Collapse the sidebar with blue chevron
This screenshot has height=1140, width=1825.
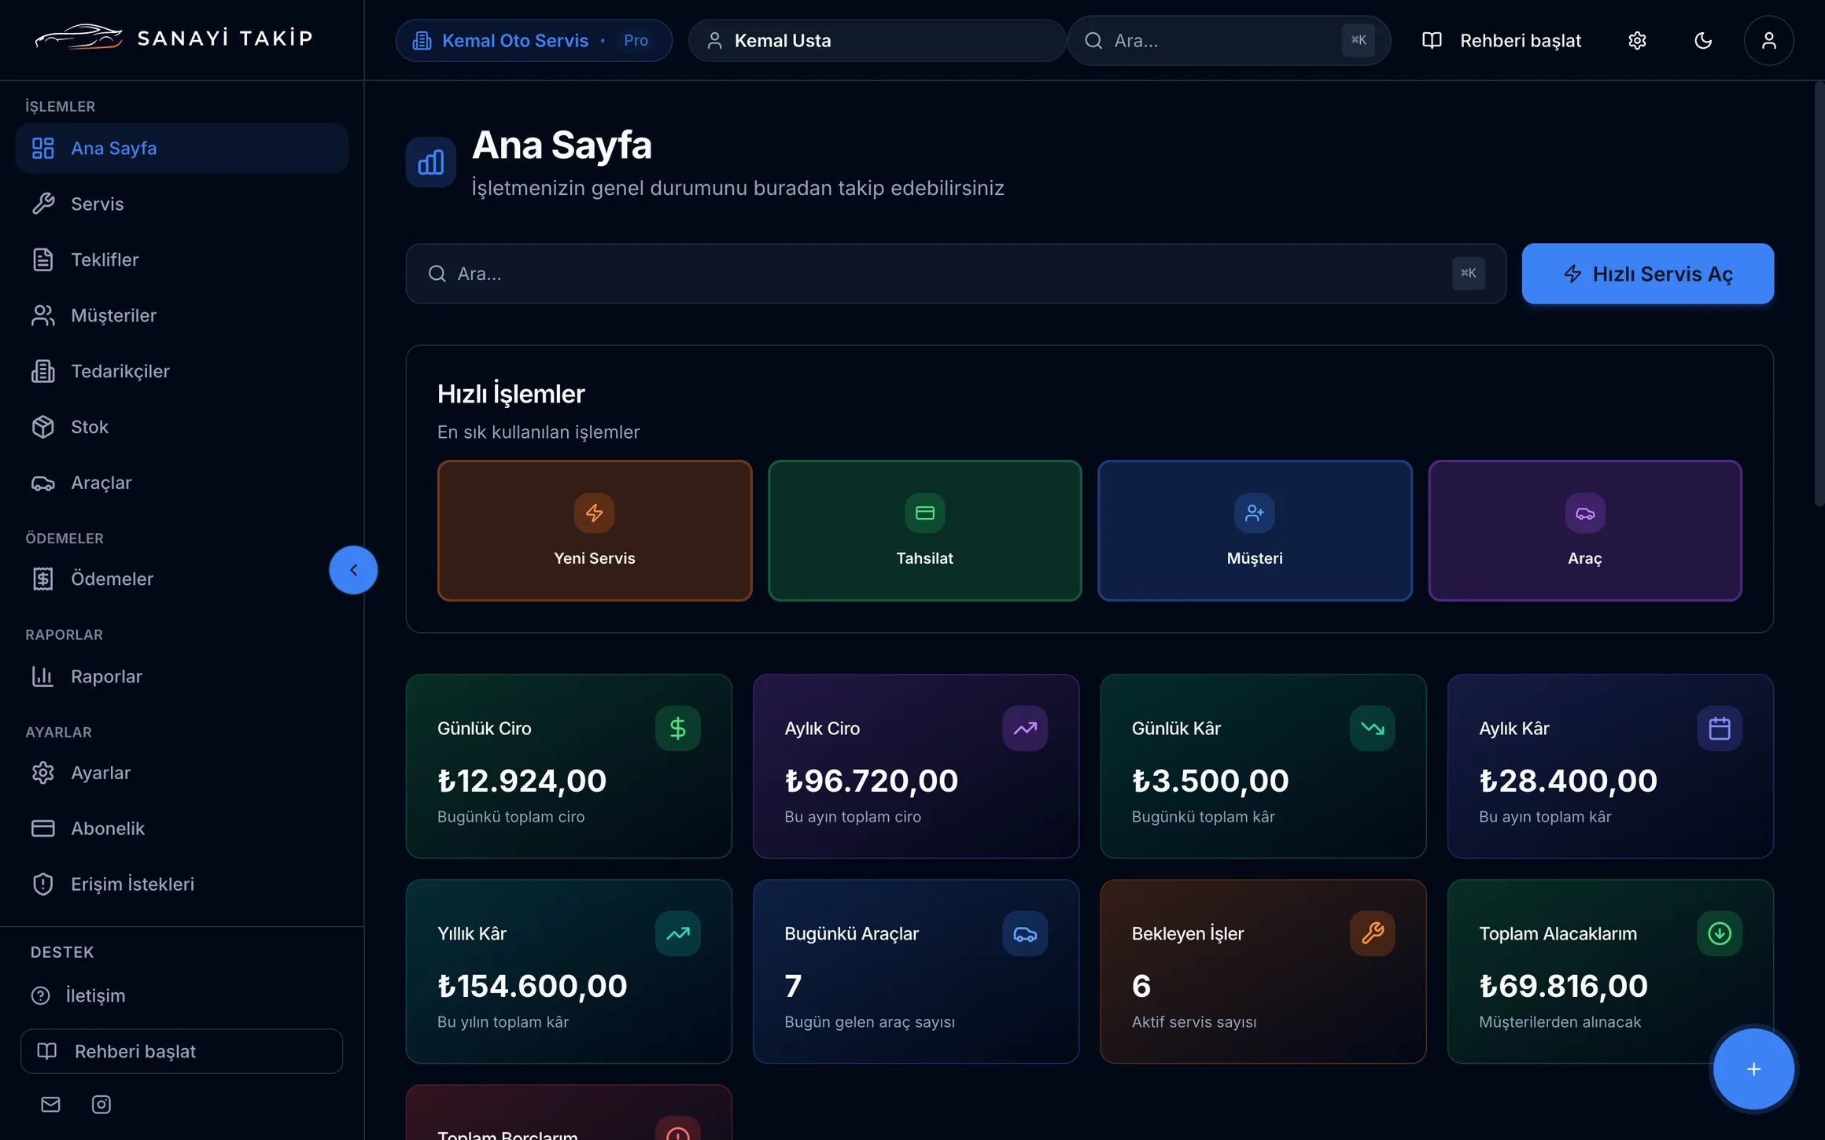(353, 569)
